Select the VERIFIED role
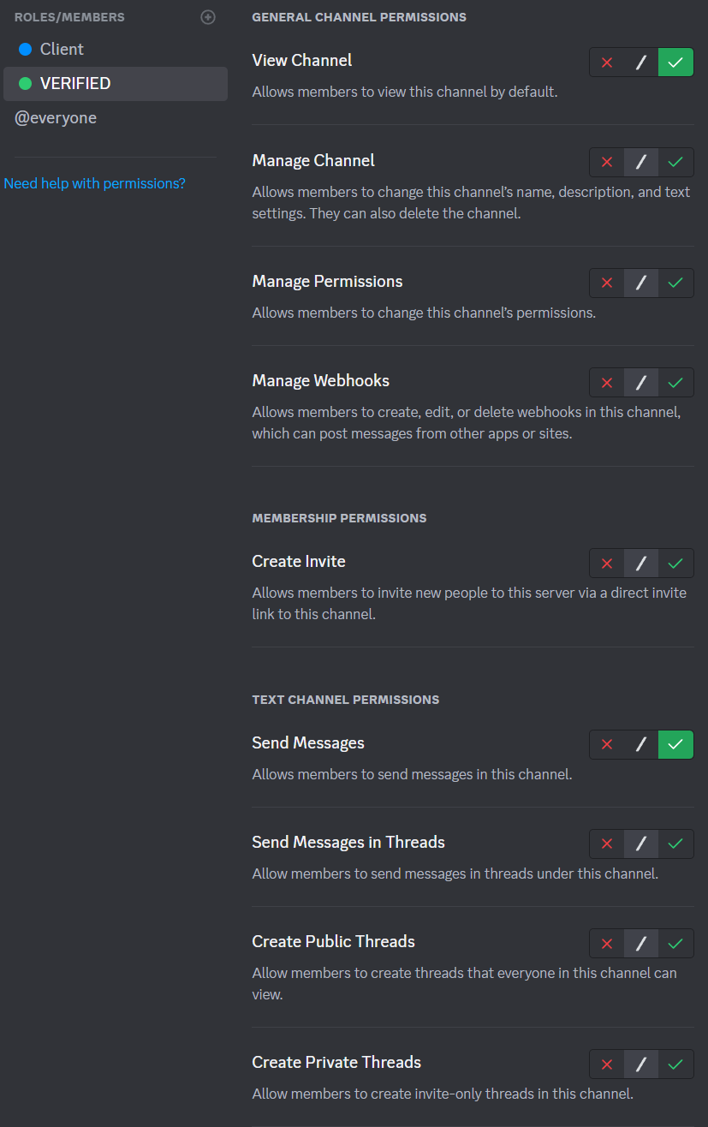This screenshot has width=708, height=1127. (75, 84)
